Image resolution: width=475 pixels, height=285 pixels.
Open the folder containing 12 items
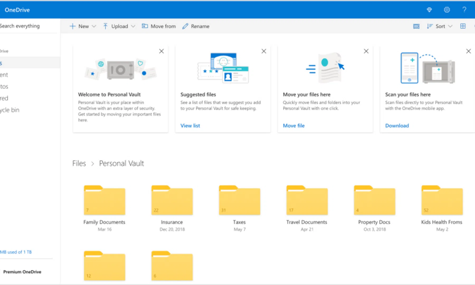point(104,265)
